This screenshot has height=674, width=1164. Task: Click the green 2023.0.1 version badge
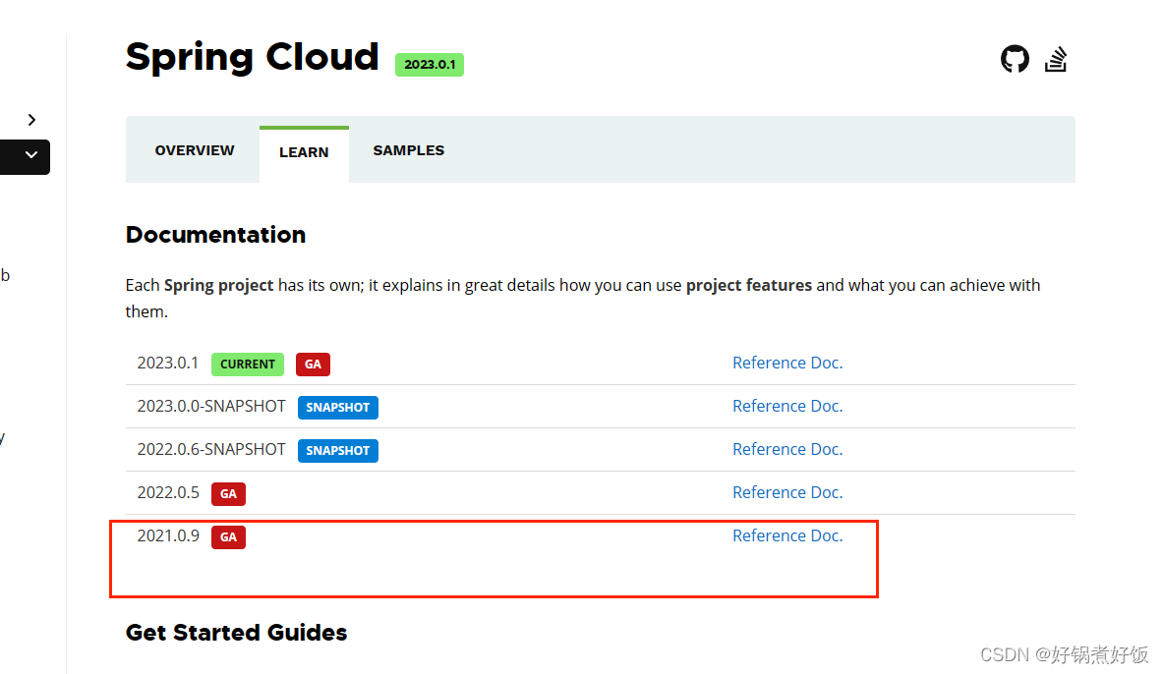(x=430, y=64)
